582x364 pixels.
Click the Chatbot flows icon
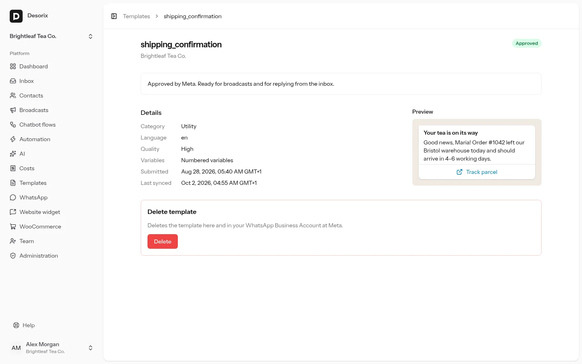pyautogui.click(x=13, y=125)
